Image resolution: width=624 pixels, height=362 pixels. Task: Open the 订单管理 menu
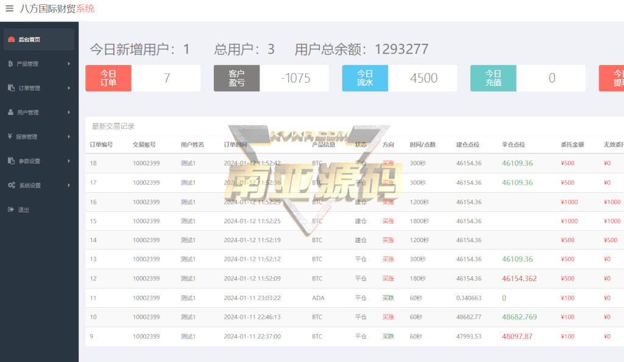(x=39, y=88)
